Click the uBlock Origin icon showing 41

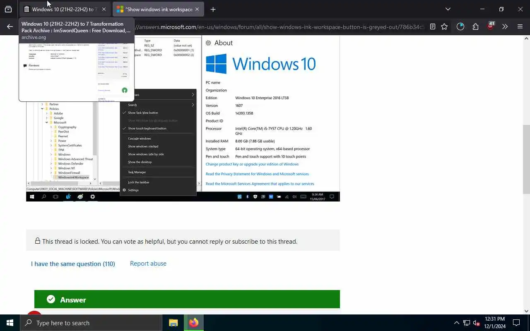(x=491, y=26)
